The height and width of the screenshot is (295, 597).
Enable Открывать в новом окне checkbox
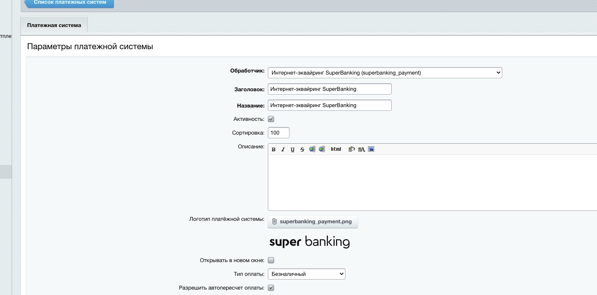click(x=271, y=260)
